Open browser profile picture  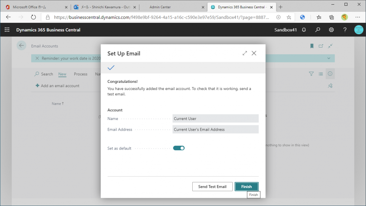(344, 17)
